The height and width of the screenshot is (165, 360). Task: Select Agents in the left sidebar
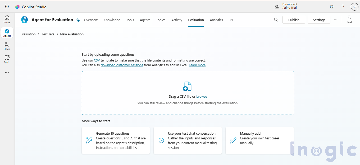[x=7, y=32]
